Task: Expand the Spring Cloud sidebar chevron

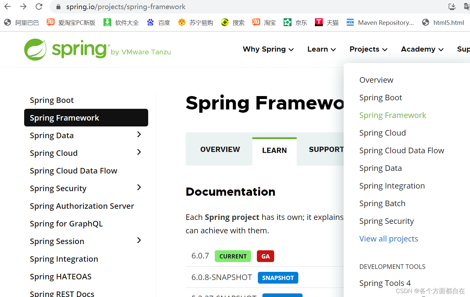Action: tap(139, 152)
